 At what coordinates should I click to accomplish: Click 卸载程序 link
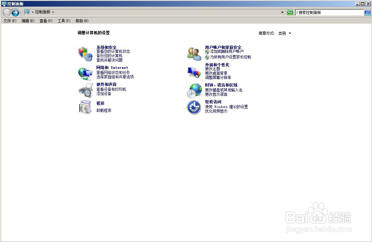click(104, 110)
